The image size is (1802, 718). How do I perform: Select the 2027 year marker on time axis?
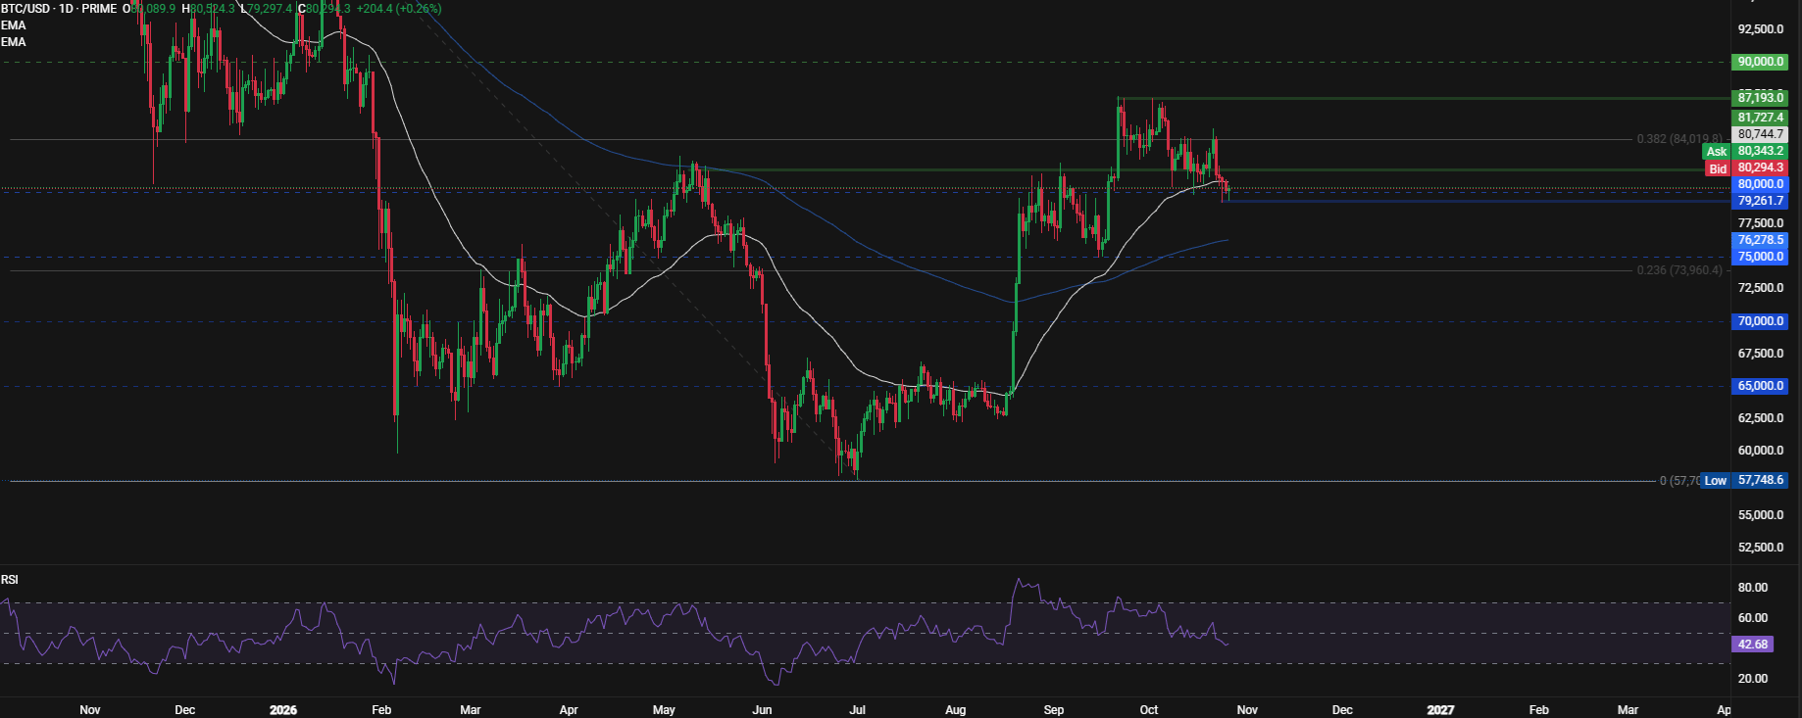1440,710
